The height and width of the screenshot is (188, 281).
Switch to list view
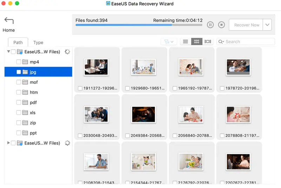click(x=185, y=42)
